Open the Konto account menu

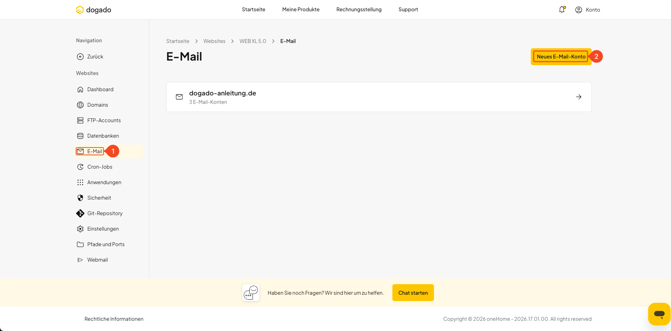click(588, 10)
